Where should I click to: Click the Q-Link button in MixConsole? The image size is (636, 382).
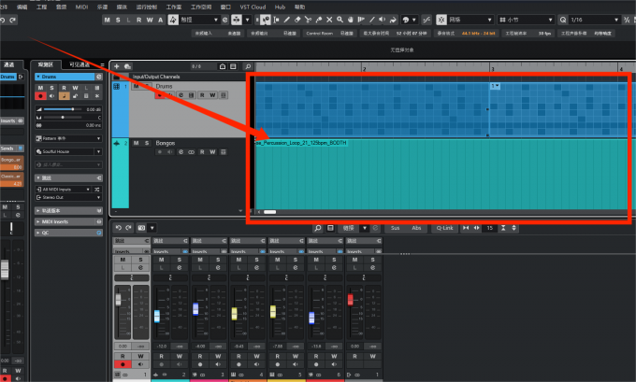click(444, 228)
